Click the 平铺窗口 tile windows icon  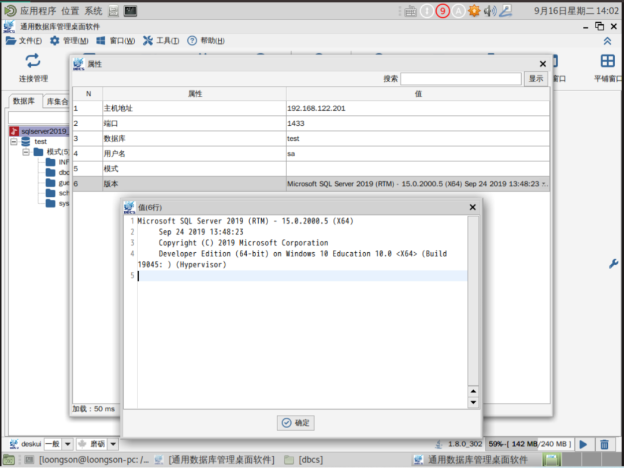[x=608, y=68]
